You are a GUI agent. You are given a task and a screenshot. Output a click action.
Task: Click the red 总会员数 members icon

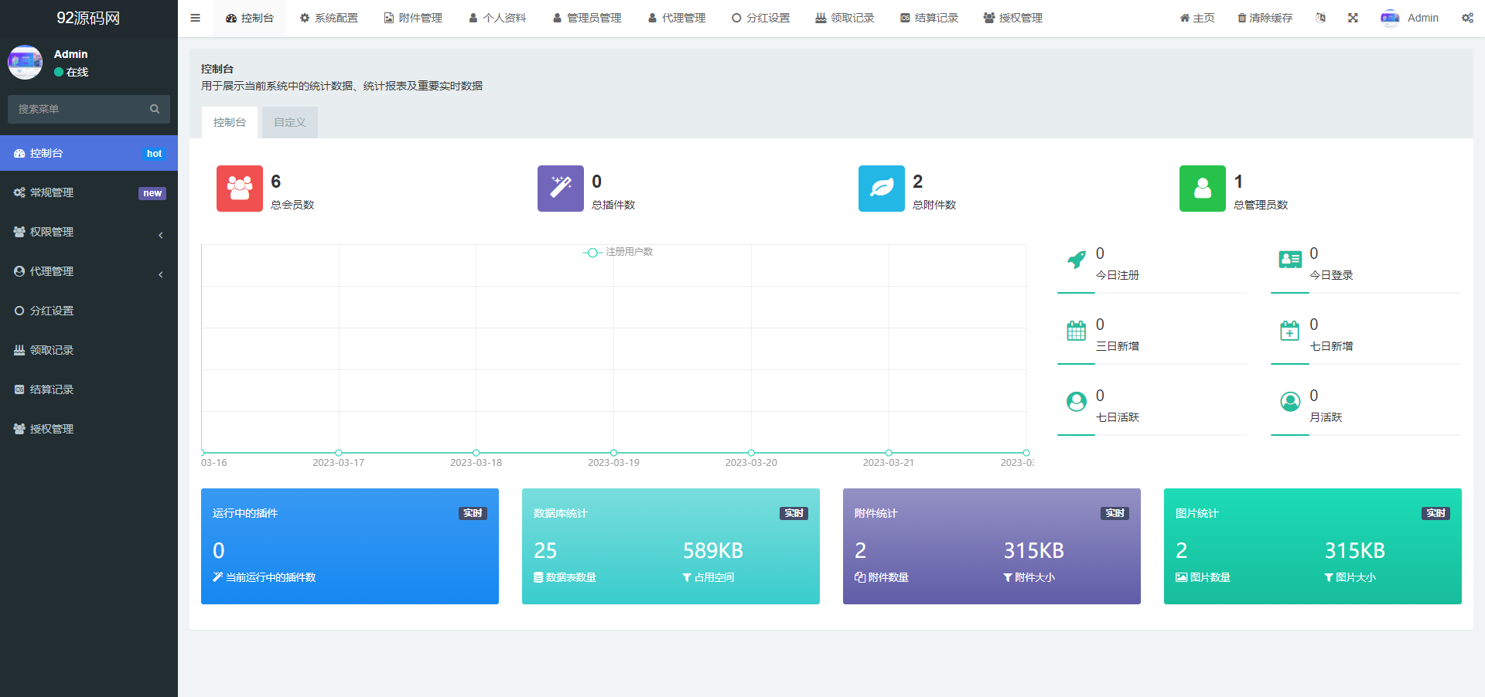pos(239,189)
